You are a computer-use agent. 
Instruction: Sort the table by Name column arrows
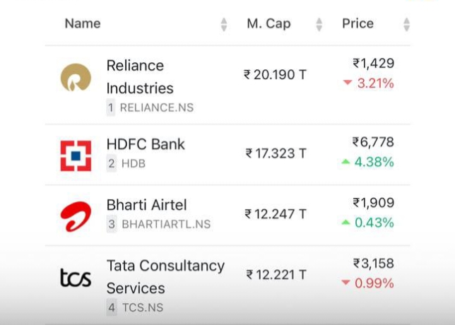coord(224,25)
